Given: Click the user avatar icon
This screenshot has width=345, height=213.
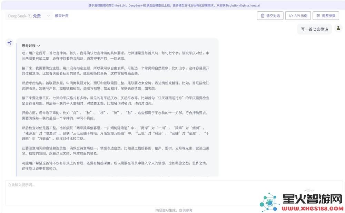Looking at the screenshot, I should click(x=338, y=28).
